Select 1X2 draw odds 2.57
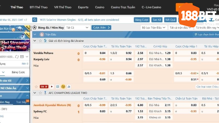 pyautogui.click(x=140, y=65)
